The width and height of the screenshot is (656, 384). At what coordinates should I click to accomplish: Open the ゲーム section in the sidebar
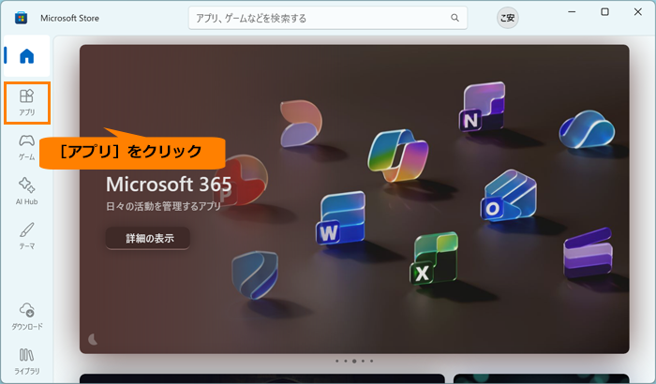pyautogui.click(x=27, y=147)
